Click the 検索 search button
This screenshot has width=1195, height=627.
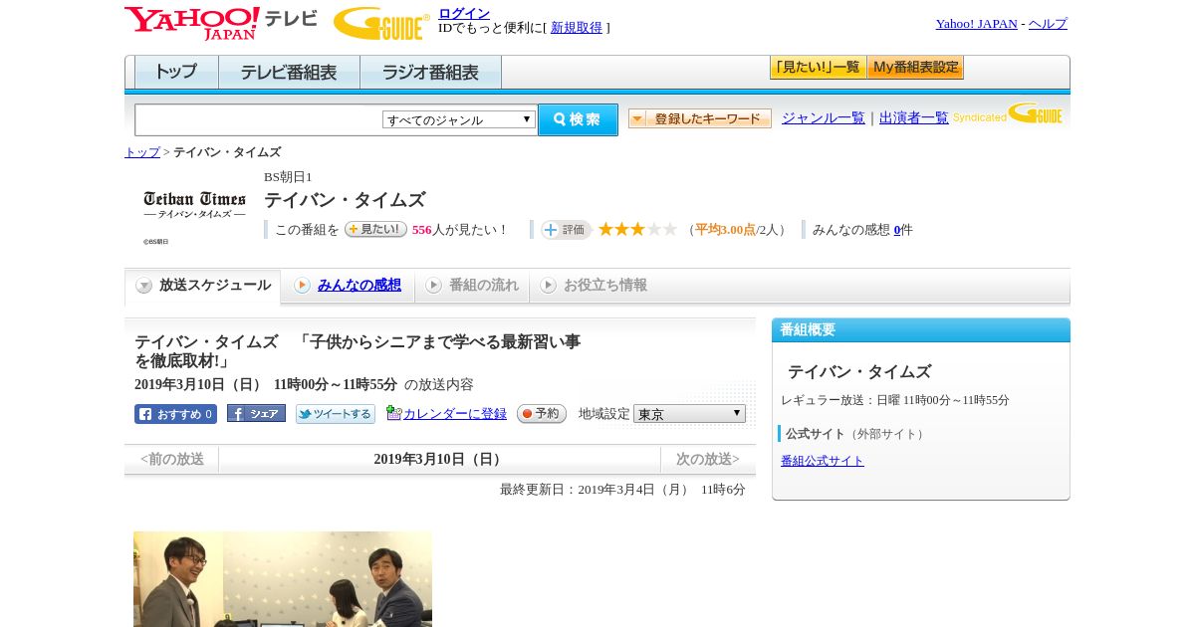pyautogui.click(x=579, y=119)
